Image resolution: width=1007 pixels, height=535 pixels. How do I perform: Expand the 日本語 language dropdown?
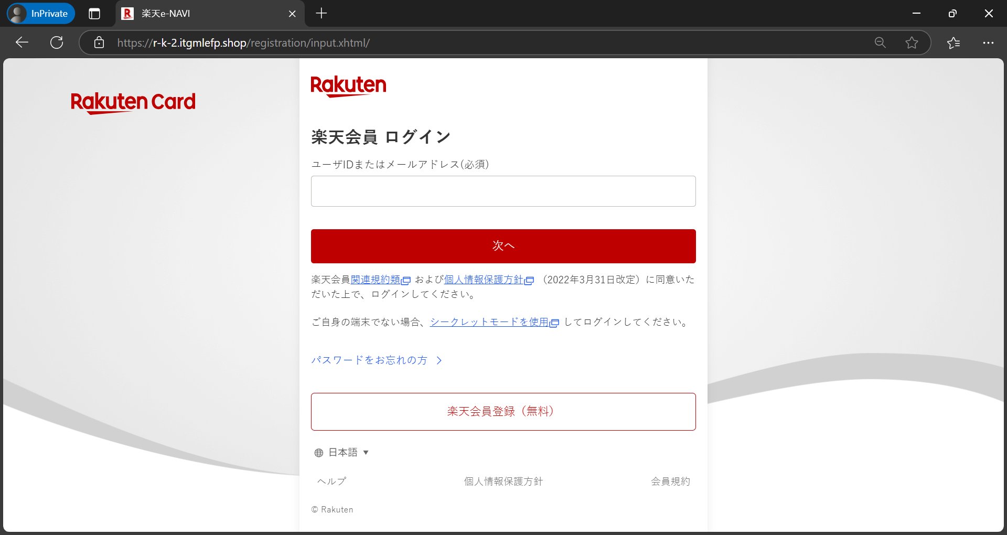point(342,453)
